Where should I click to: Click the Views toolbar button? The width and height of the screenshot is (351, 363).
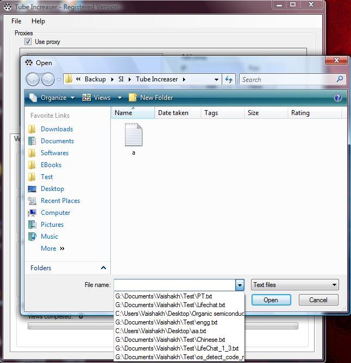click(x=97, y=98)
